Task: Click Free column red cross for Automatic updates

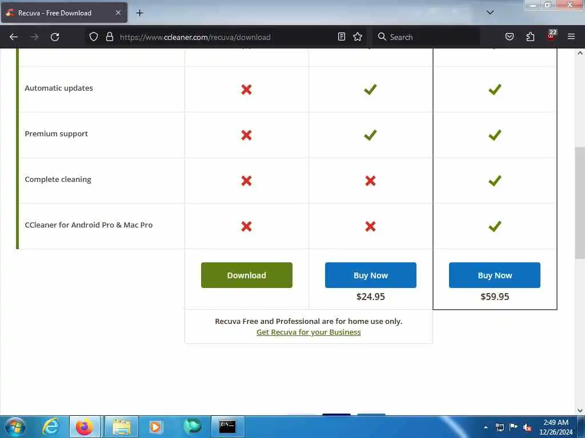Action: [x=246, y=90]
